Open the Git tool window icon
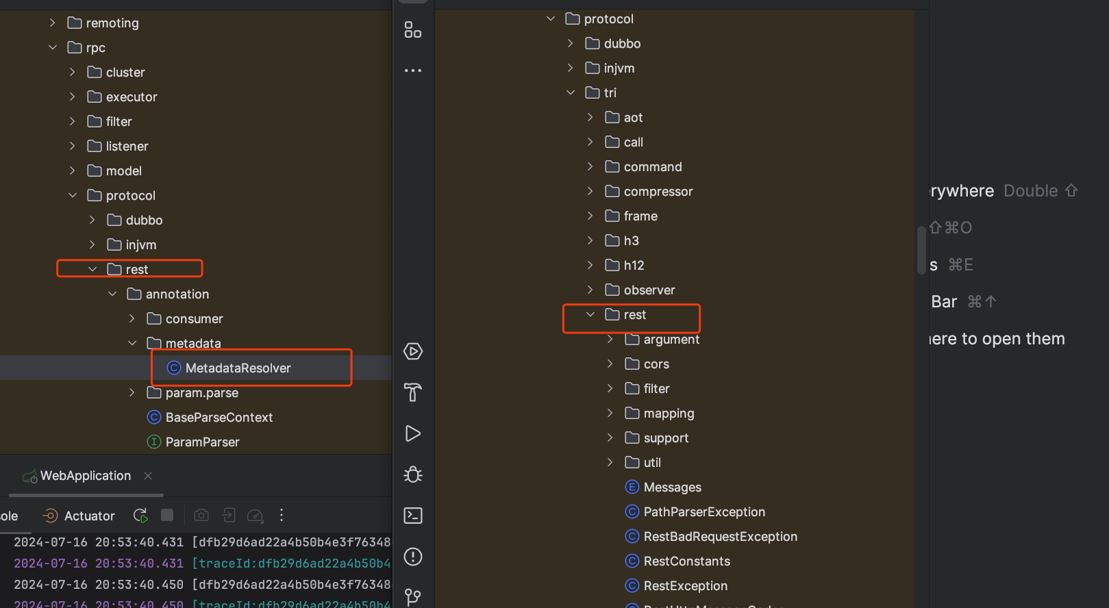This screenshot has height=608, width=1109. click(413, 597)
